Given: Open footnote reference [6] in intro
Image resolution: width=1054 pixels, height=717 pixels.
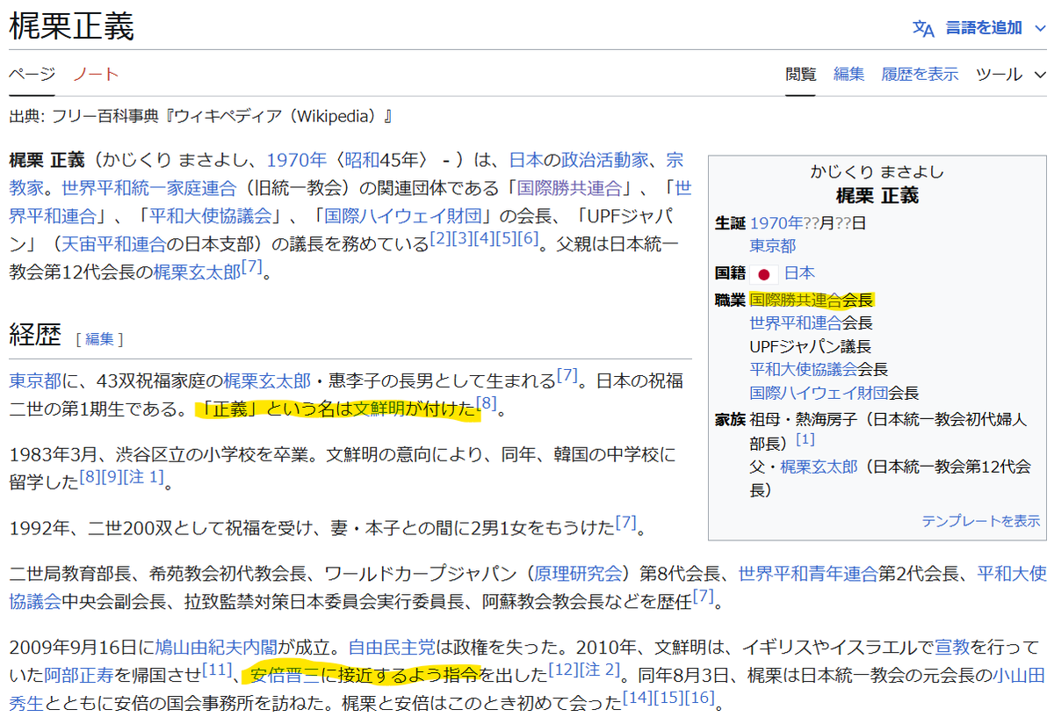Looking at the screenshot, I should pyautogui.click(x=528, y=237).
